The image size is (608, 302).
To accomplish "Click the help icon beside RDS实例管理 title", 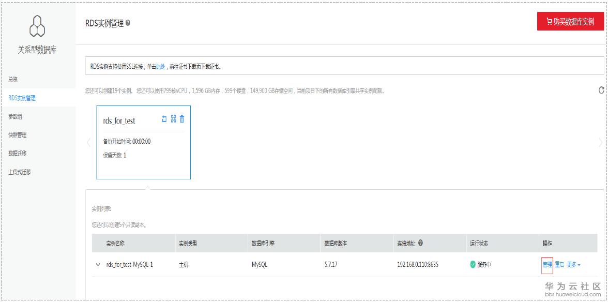I will click(128, 23).
